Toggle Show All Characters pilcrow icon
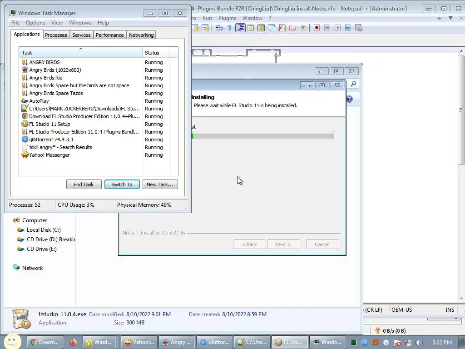Screen dimensions: 465x349 [229, 28]
